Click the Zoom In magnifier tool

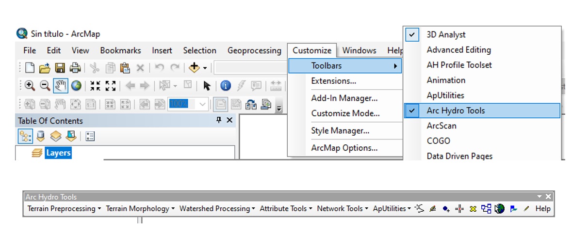tap(30, 86)
